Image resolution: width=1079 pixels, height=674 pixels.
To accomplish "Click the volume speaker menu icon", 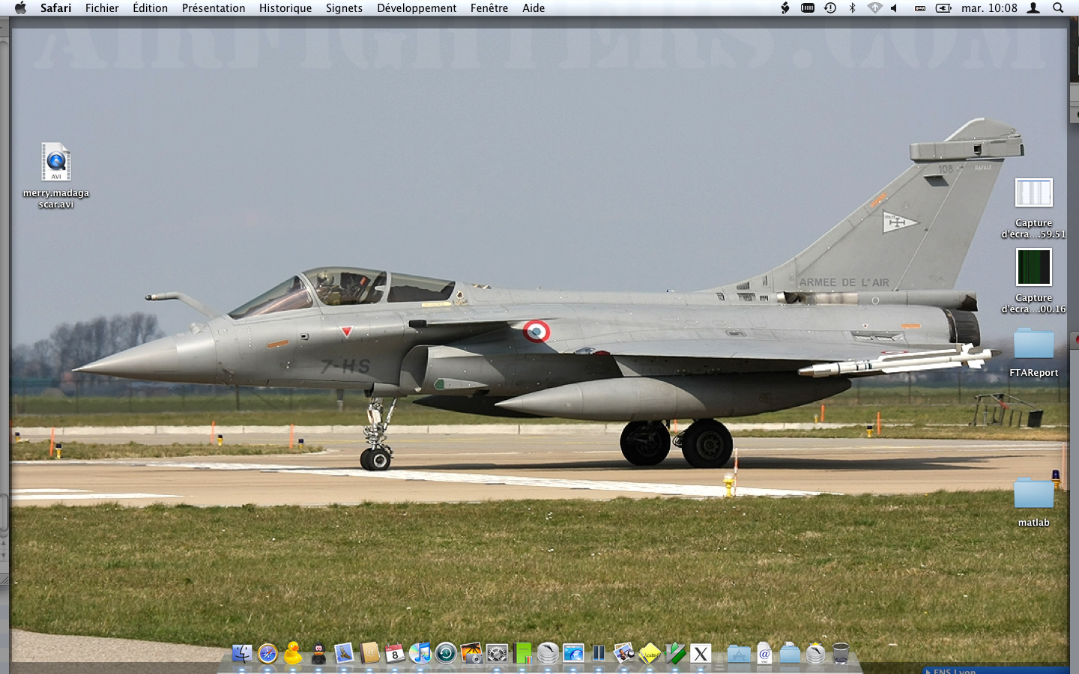I will coord(894,8).
